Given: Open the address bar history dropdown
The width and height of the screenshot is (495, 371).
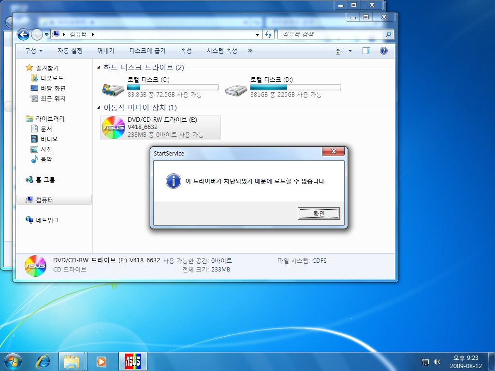Looking at the screenshot, I should tap(257, 35).
